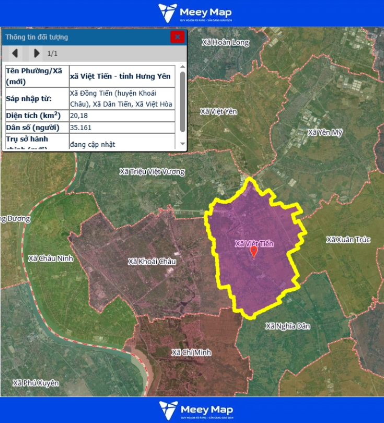
Task: Go to next object with right arrow
Action: [x=36, y=53]
